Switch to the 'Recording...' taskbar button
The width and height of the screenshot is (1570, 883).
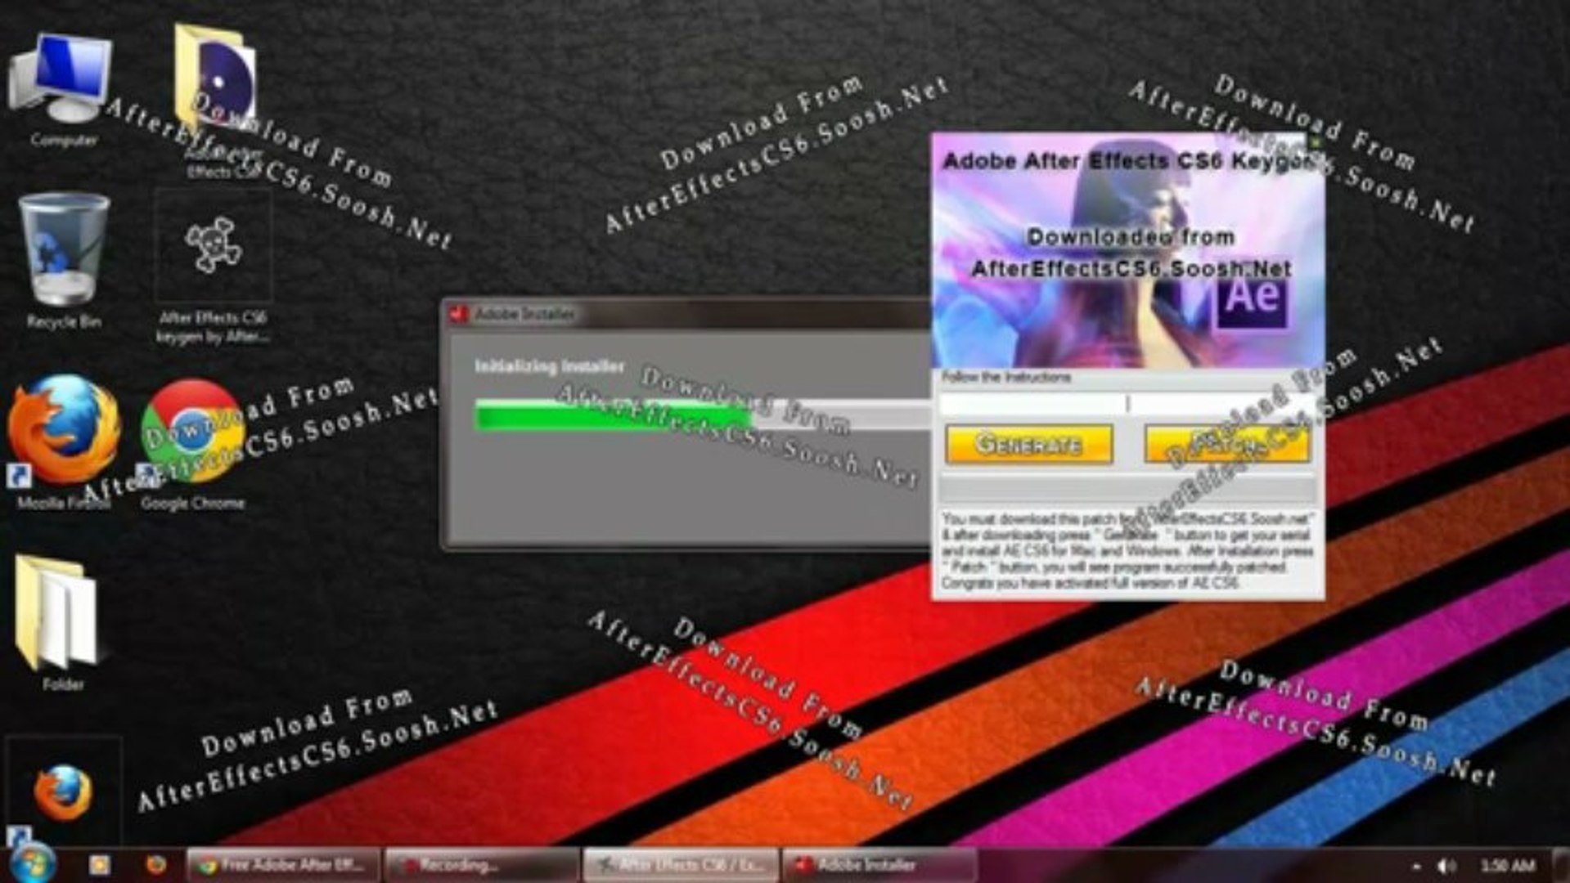click(482, 864)
